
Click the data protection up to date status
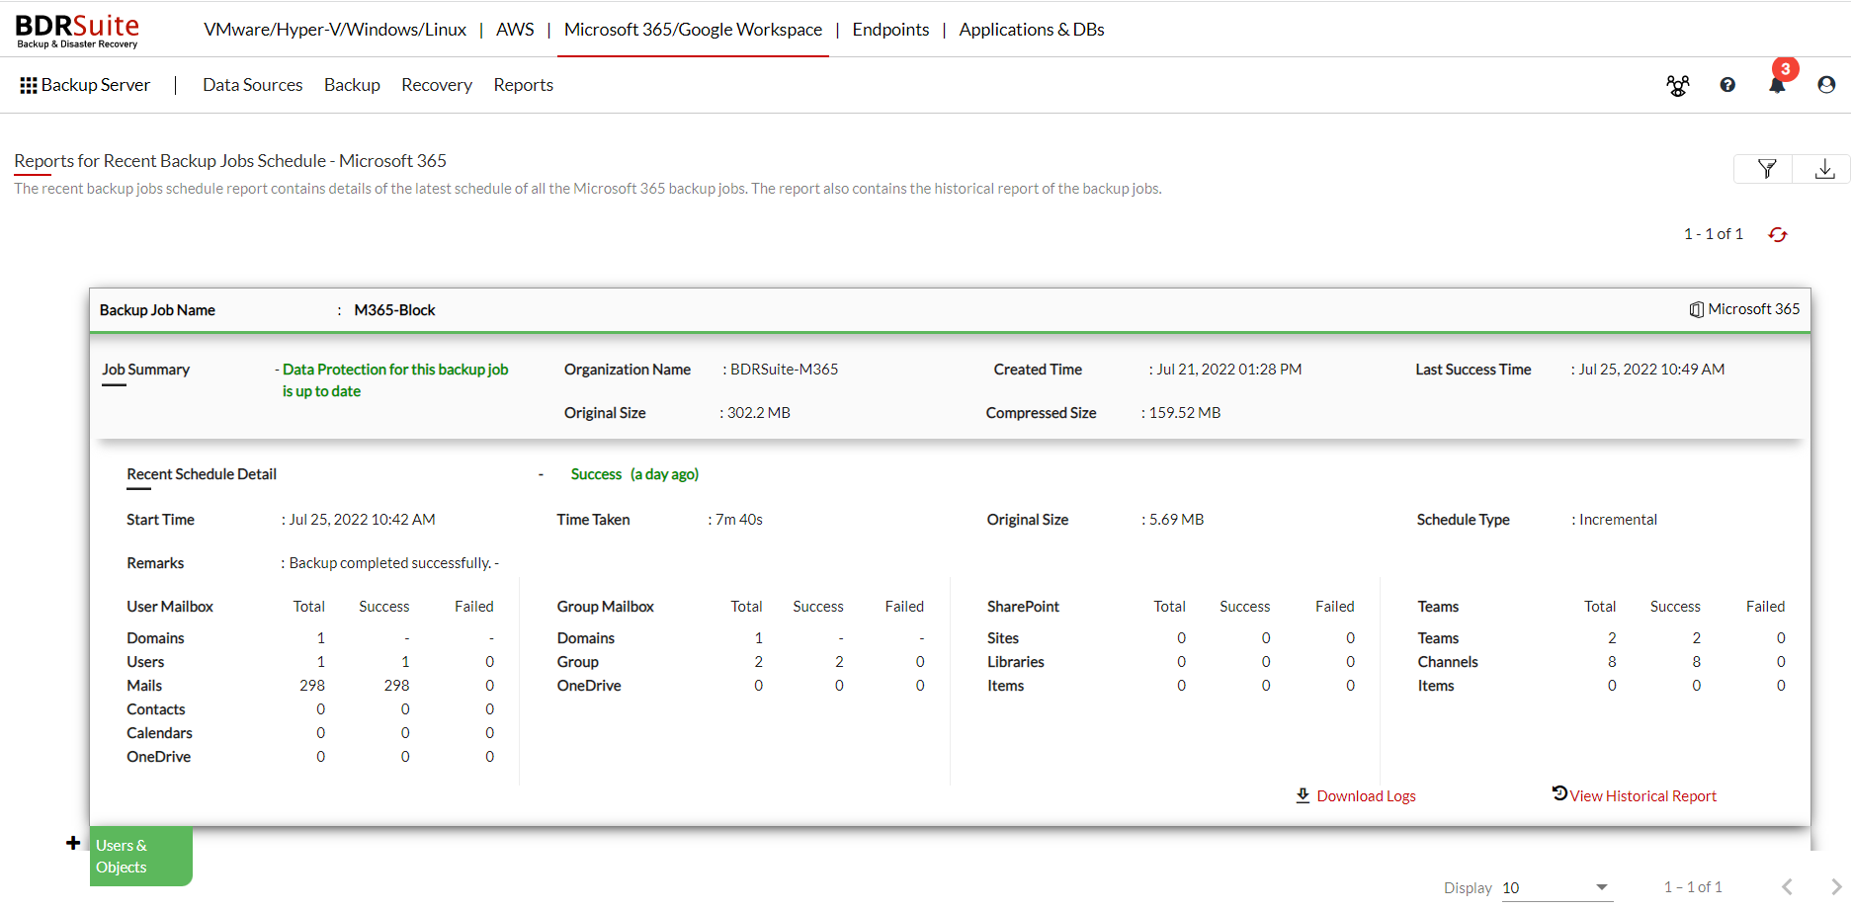(395, 380)
